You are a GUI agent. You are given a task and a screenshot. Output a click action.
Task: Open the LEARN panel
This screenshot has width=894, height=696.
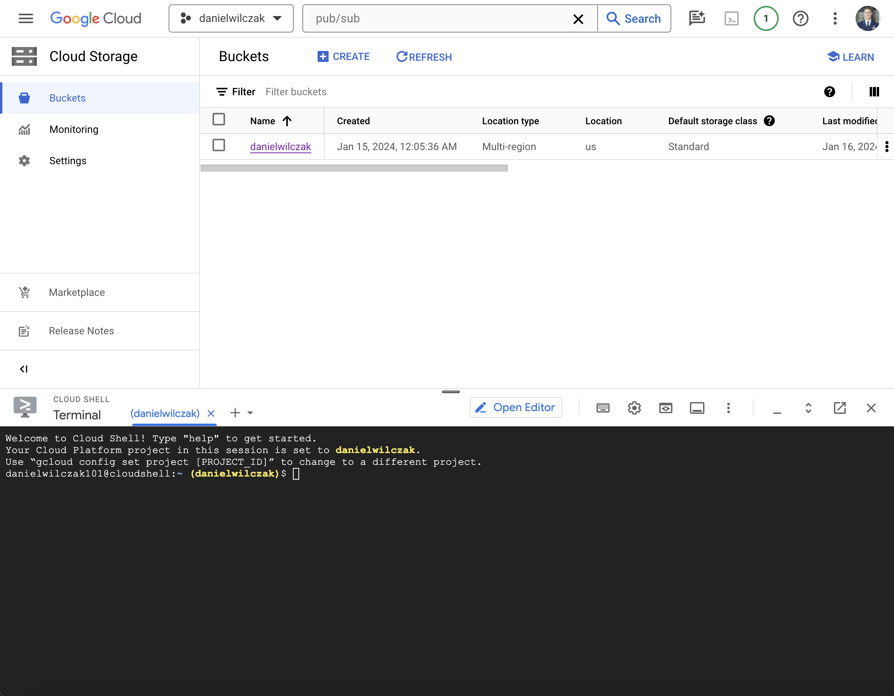pyautogui.click(x=850, y=57)
